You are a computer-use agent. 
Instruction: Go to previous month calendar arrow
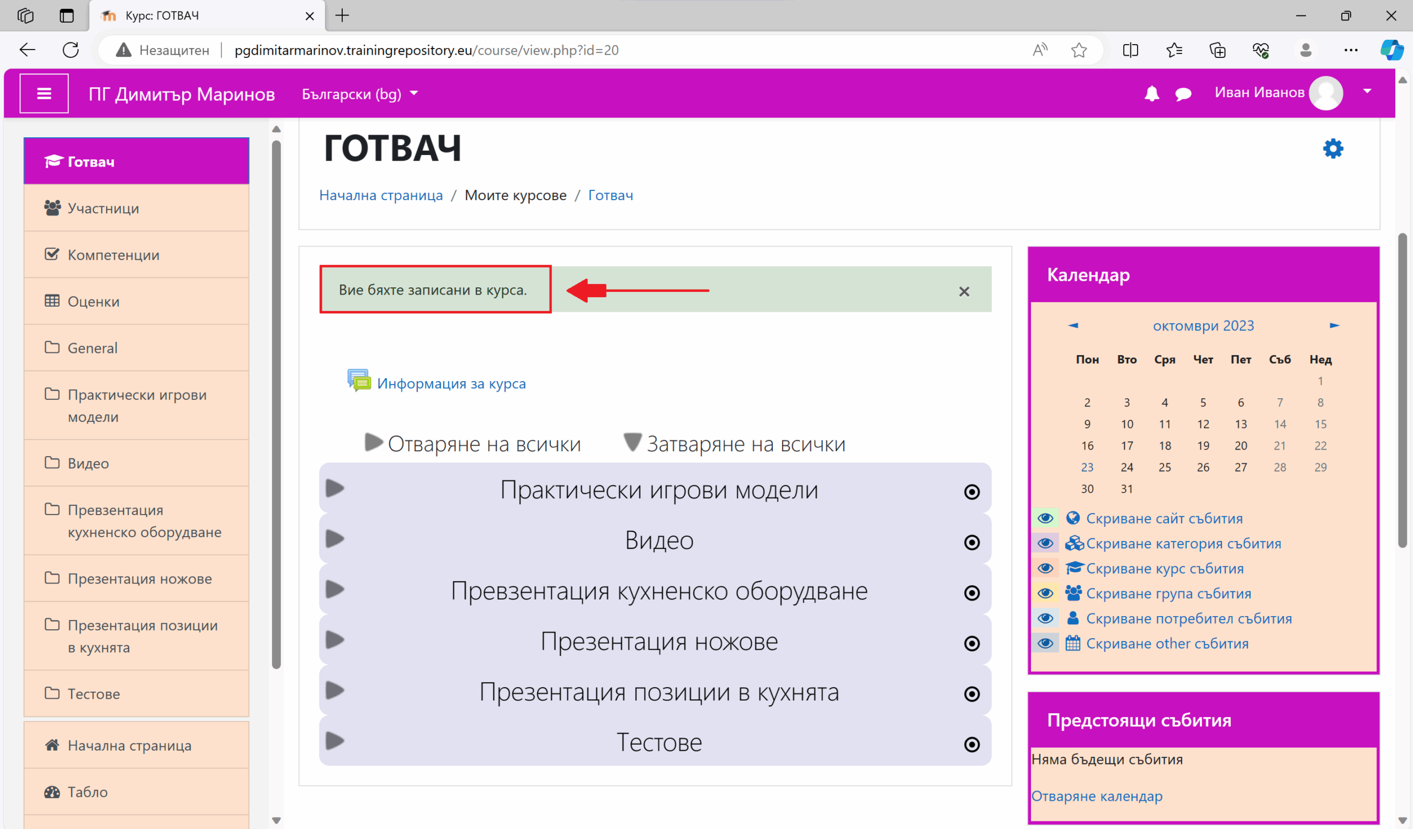[1073, 325]
